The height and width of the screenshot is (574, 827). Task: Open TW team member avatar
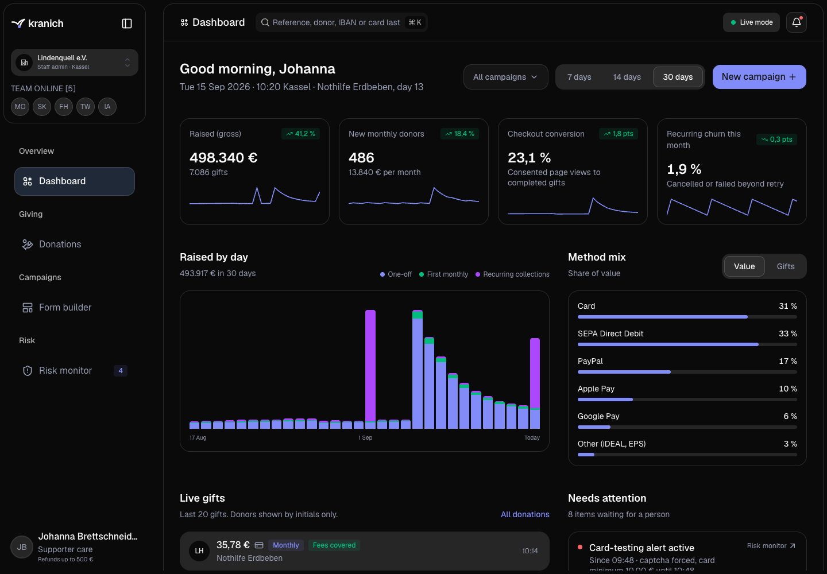point(86,107)
